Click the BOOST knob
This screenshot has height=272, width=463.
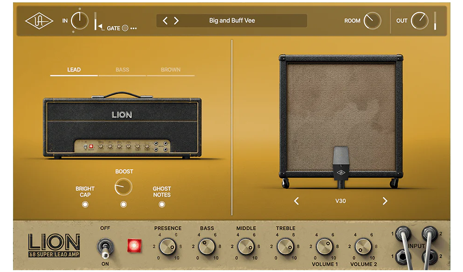[123, 187]
